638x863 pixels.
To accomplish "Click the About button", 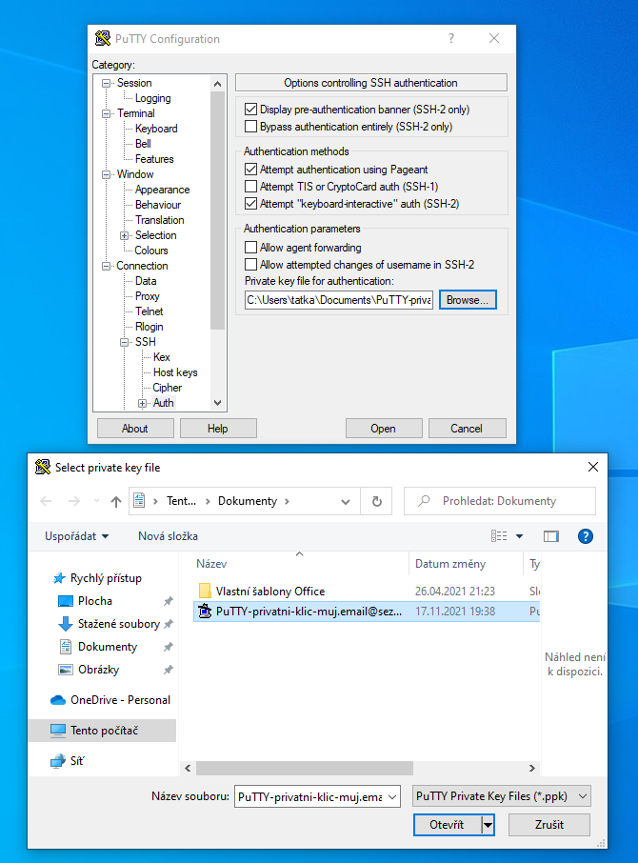I will tap(135, 429).
